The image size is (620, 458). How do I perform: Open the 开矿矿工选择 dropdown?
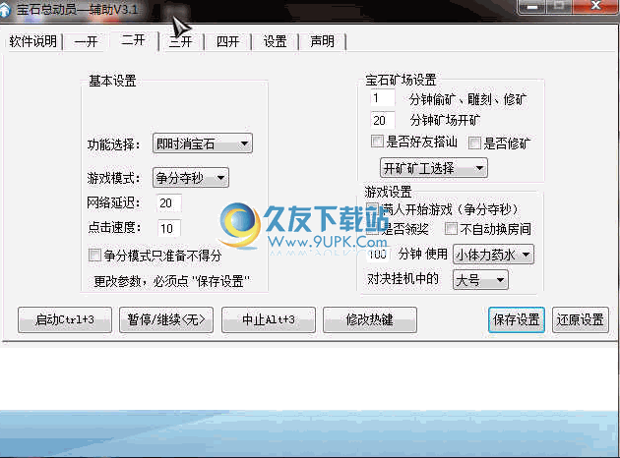433,168
